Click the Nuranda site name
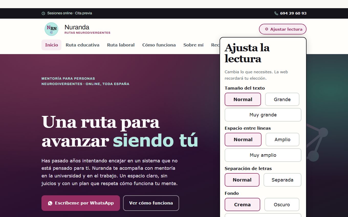Image resolution: width=348 pixels, height=217 pixels. click(77, 27)
